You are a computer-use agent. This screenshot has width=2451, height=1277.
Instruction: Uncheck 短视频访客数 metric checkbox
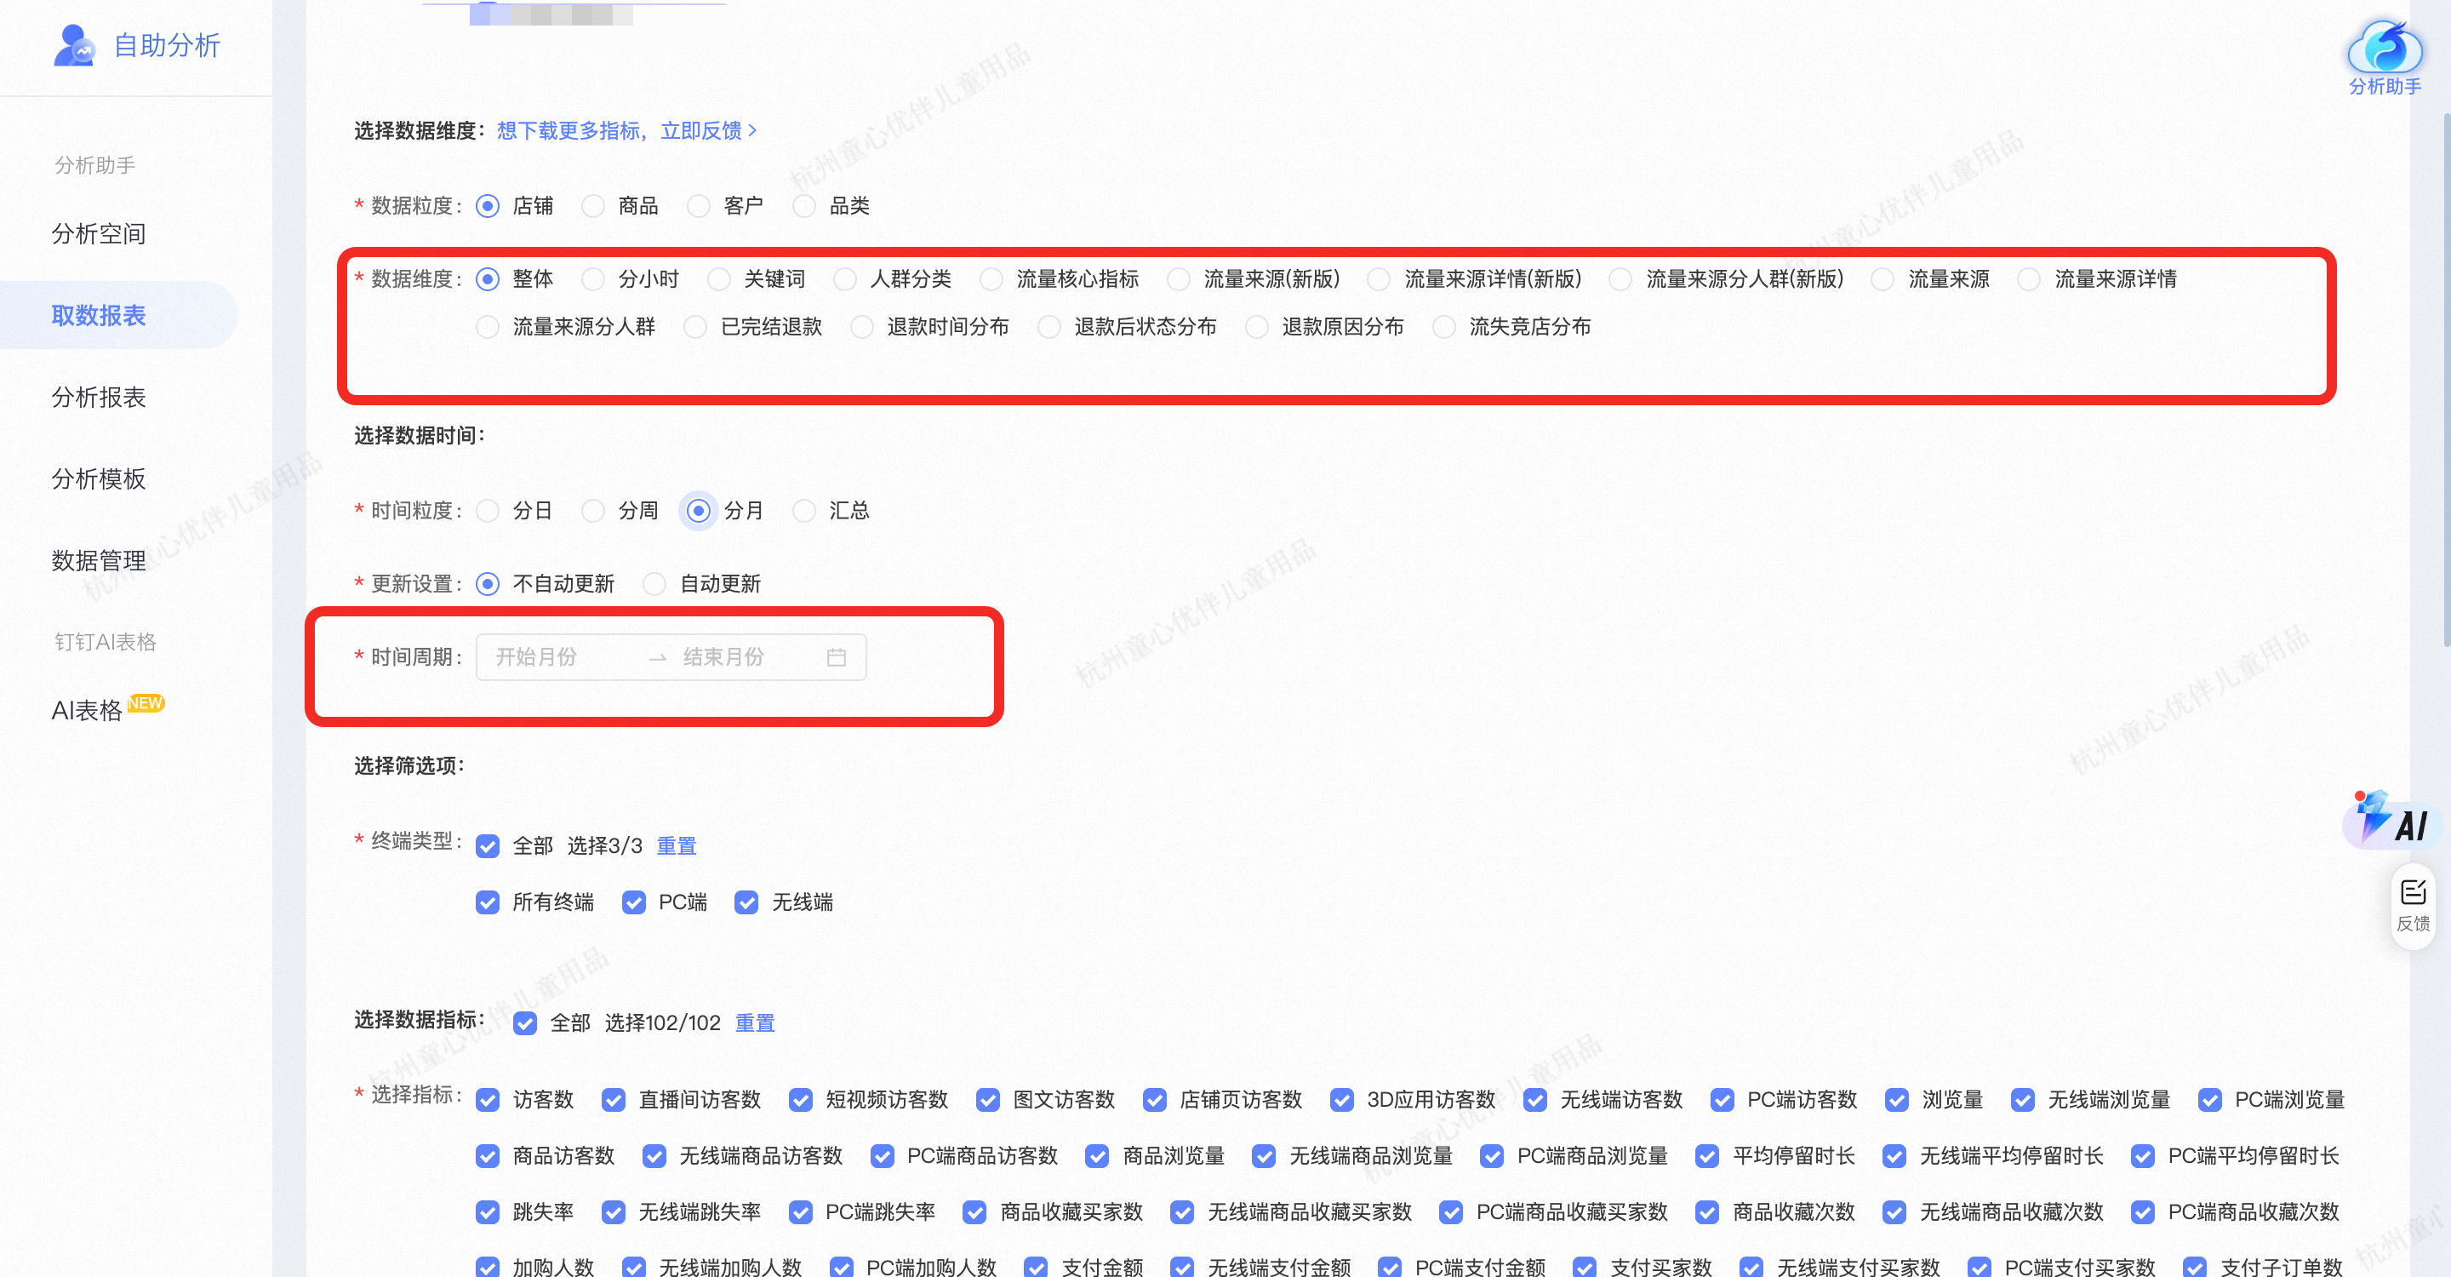[801, 1101]
